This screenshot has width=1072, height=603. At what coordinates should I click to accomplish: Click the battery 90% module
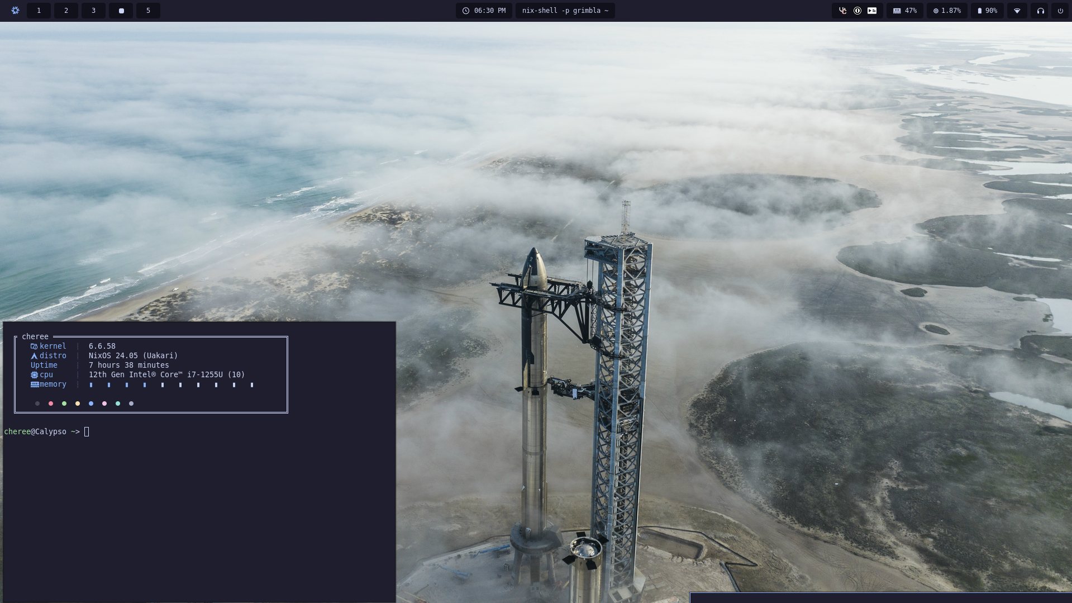pyautogui.click(x=987, y=11)
